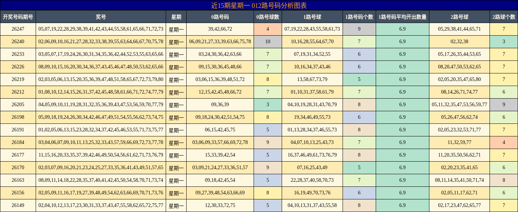
Task: Select period number 26205
Action: [x=18, y=105]
